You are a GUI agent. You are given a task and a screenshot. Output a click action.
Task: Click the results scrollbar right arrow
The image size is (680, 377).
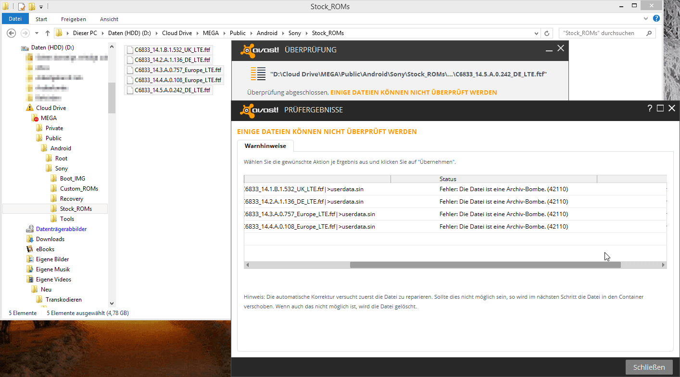663,265
